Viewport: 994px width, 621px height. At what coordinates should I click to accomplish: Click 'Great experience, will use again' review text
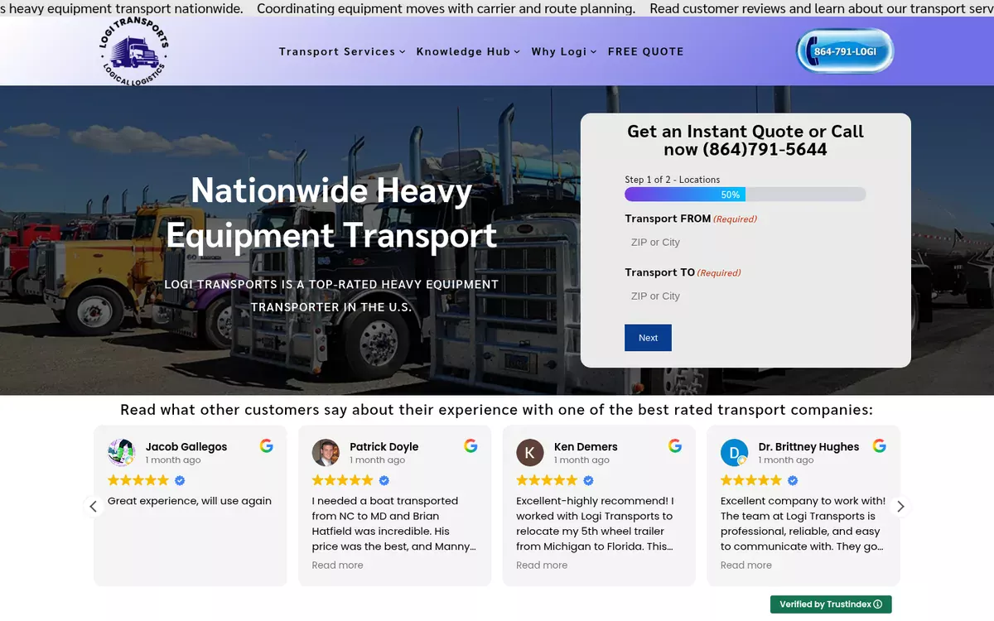(x=190, y=501)
